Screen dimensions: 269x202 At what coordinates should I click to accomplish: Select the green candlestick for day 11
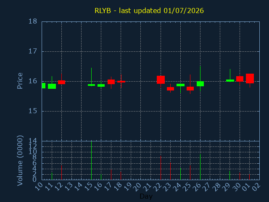click(52, 86)
